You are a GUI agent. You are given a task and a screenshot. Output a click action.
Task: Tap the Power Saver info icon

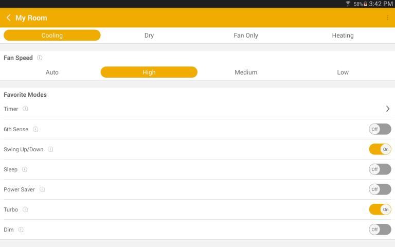42,189
